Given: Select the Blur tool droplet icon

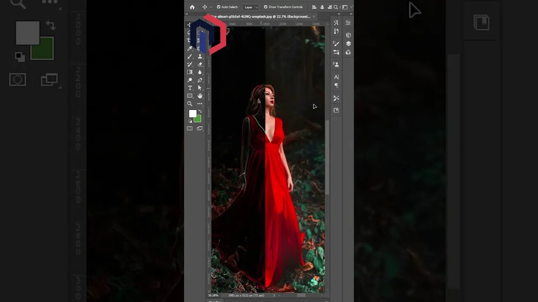Looking at the screenshot, I should [x=200, y=72].
